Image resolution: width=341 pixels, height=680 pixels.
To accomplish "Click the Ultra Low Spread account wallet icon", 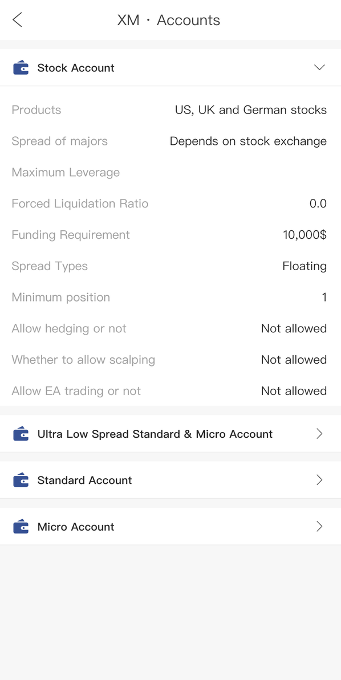I will tap(21, 434).
